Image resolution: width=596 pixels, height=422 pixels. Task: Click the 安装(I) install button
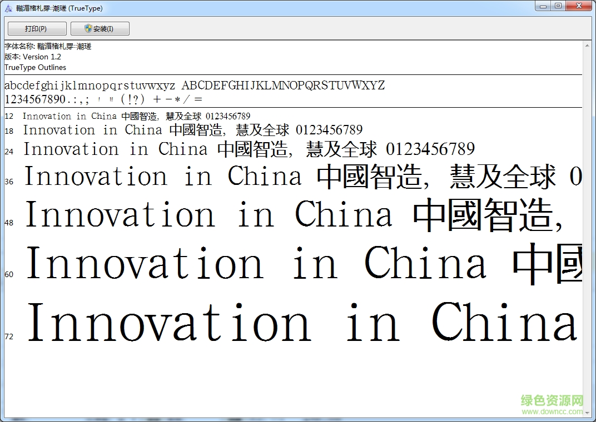[100, 29]
